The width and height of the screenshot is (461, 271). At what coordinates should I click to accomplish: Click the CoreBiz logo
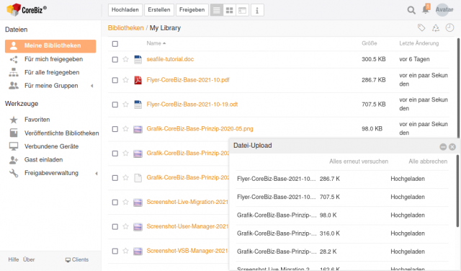[x=27, y=9]
